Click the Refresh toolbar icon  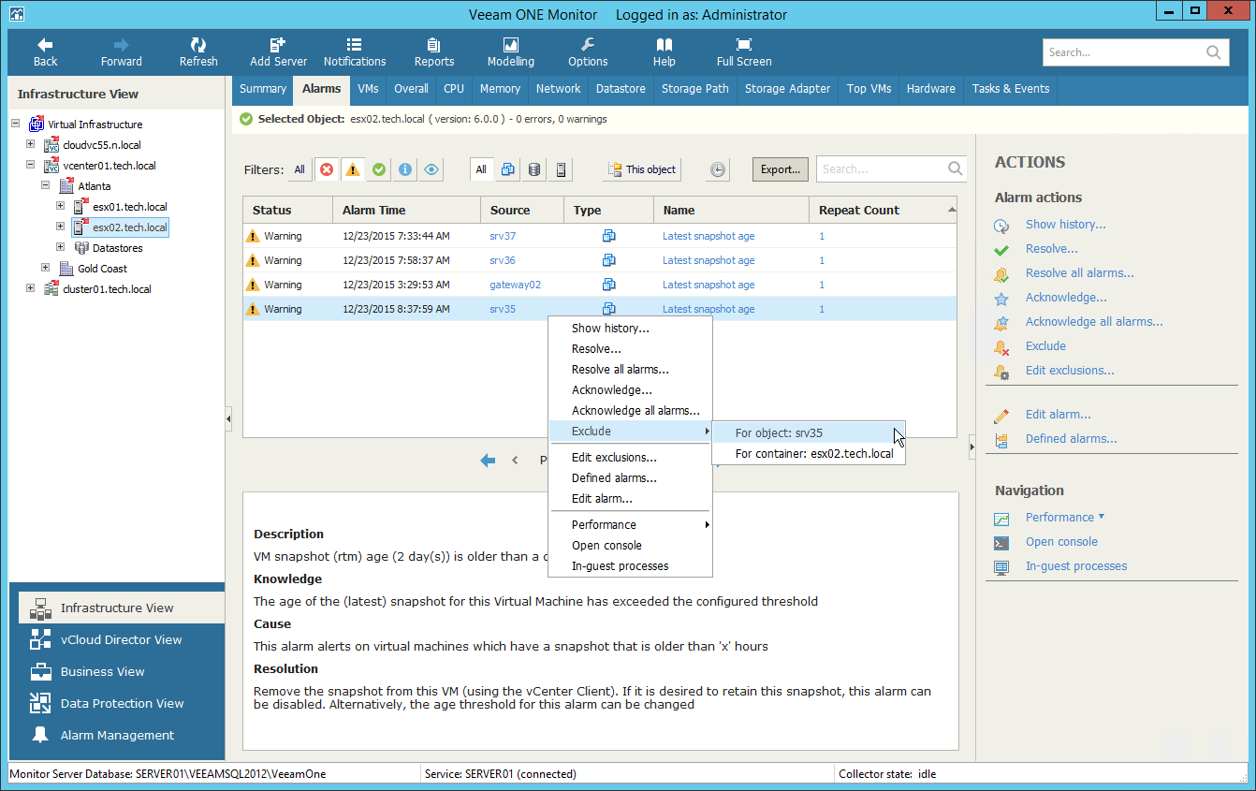pos(198,45)
